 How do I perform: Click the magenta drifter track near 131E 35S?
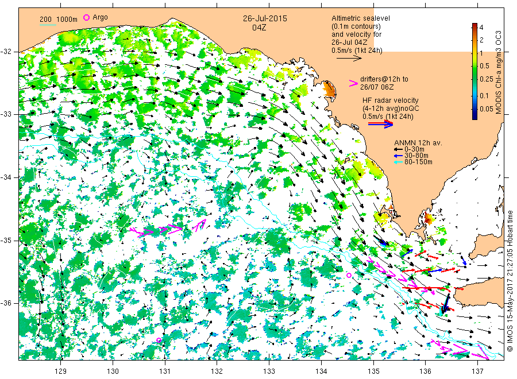[x=168, y=229]
